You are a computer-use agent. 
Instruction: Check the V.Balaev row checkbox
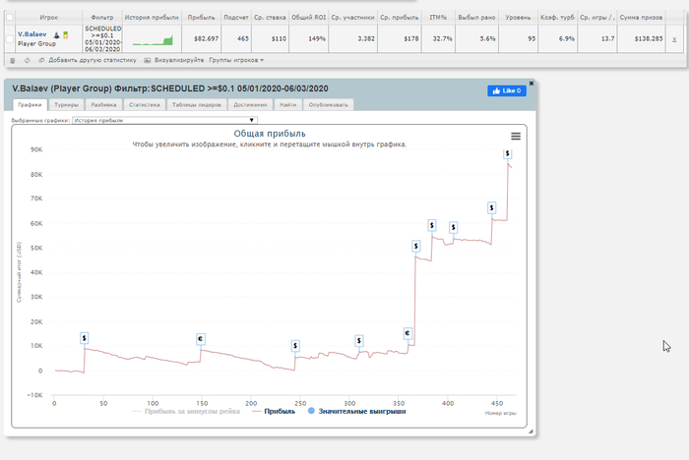click(x=10, y=38)
